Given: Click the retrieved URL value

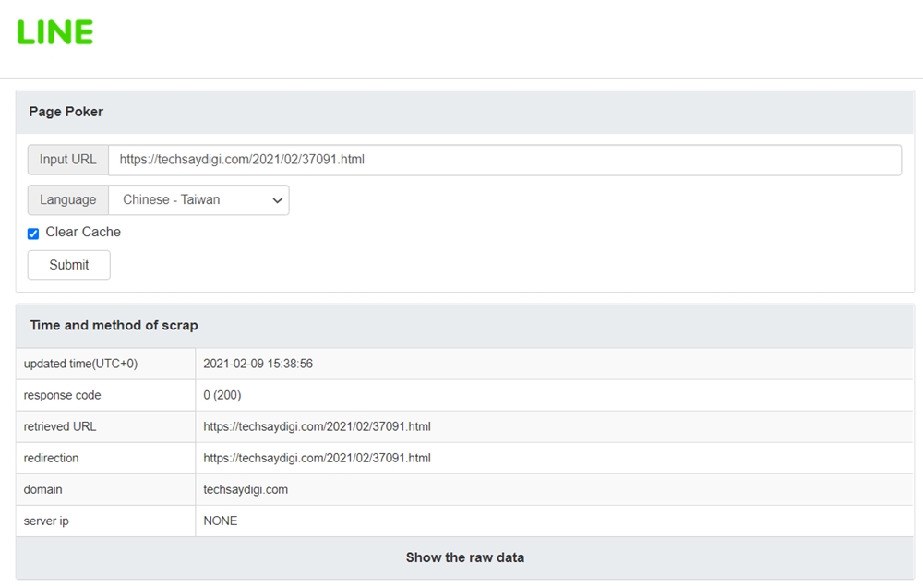Looking at the screenshot, I should (317, 426).
